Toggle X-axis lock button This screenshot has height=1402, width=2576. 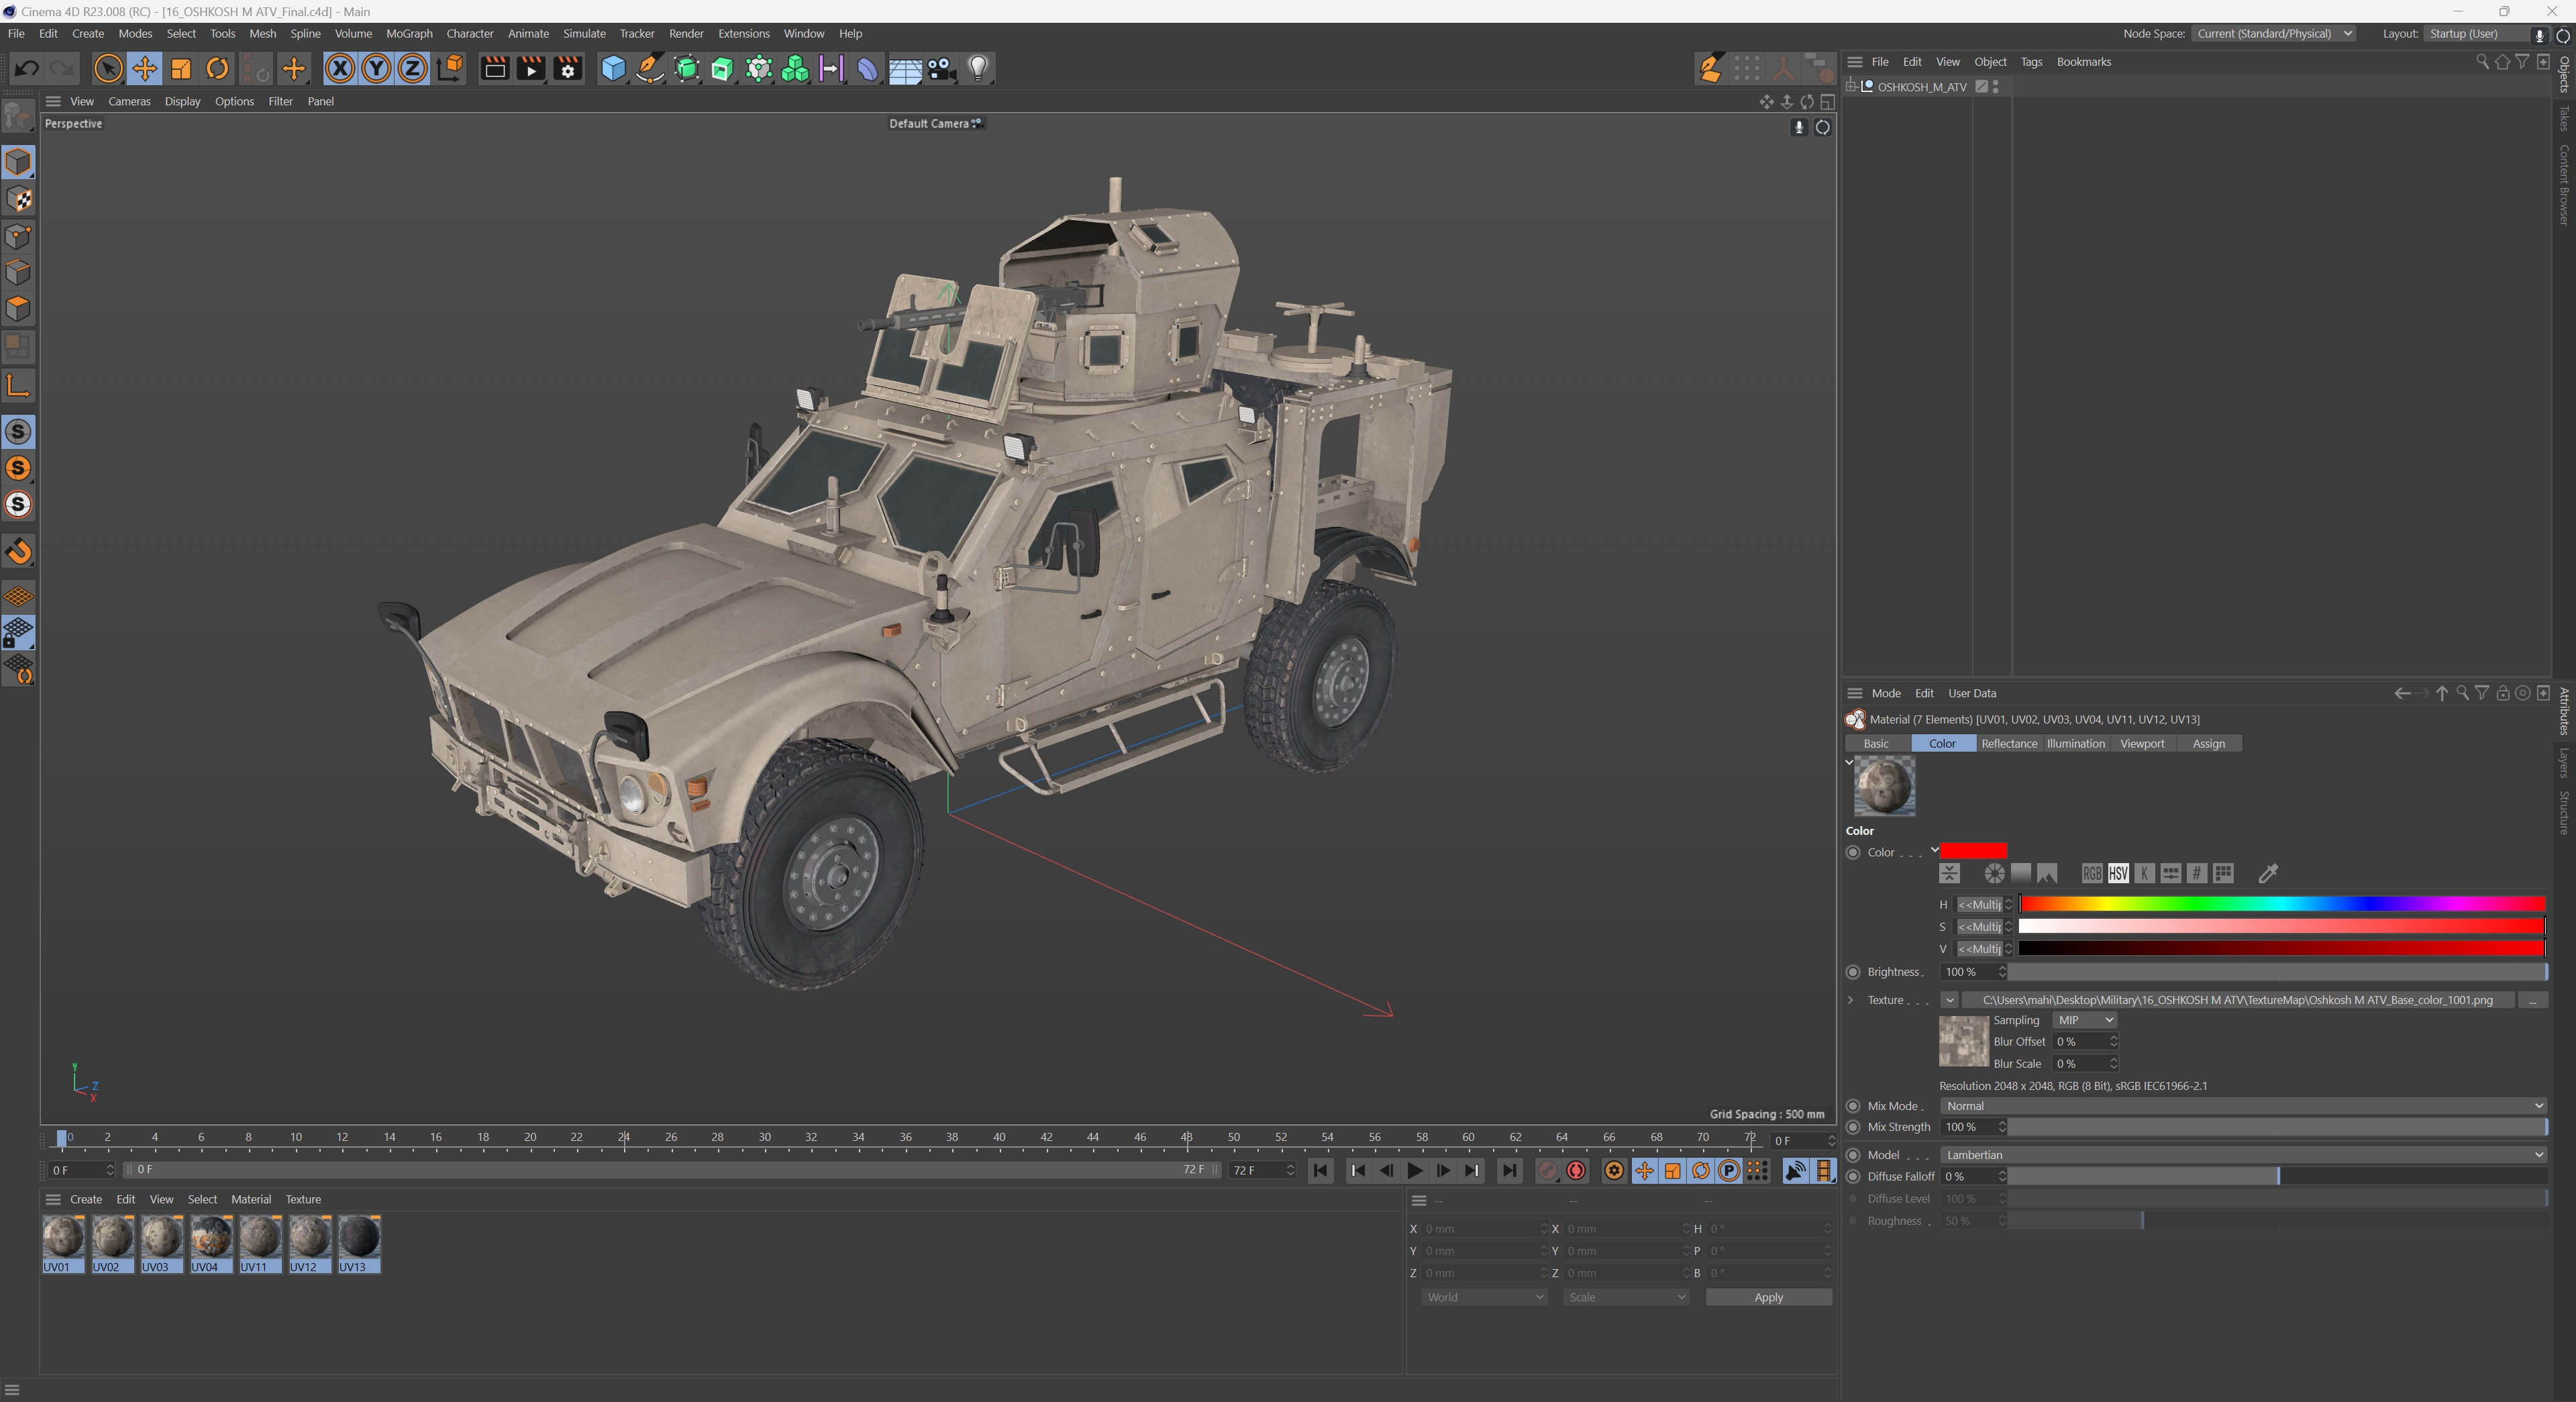pyautogui.click(x=340, y=69)
